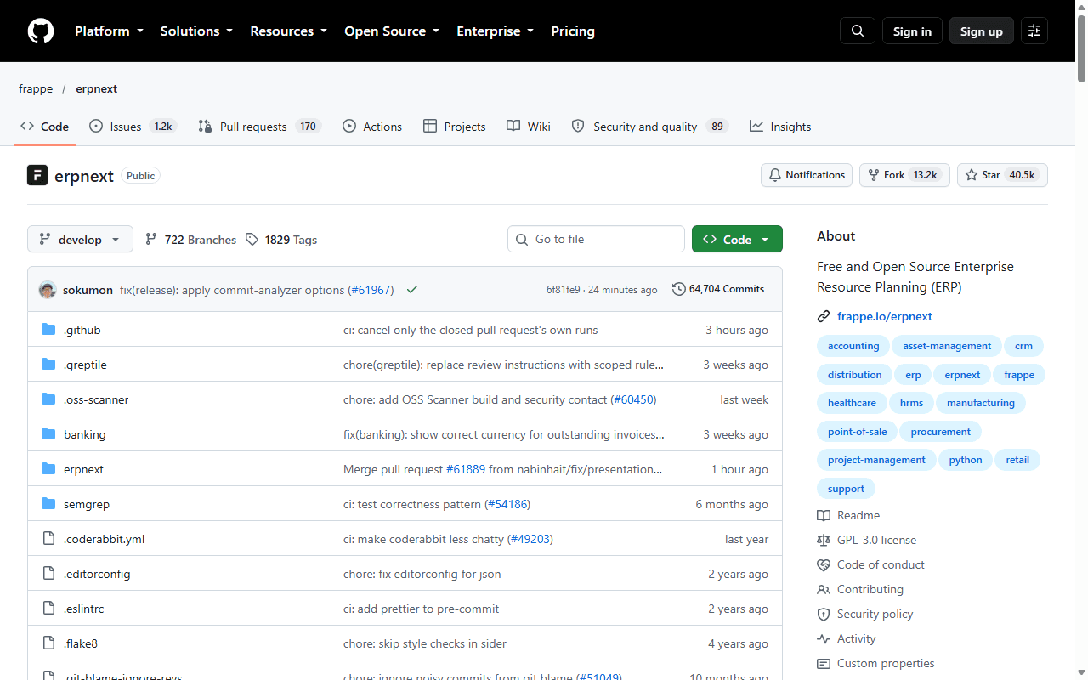1088x680 pixels.
Task: Expand the Solutions header menu
Action: (x=196, y=31)
